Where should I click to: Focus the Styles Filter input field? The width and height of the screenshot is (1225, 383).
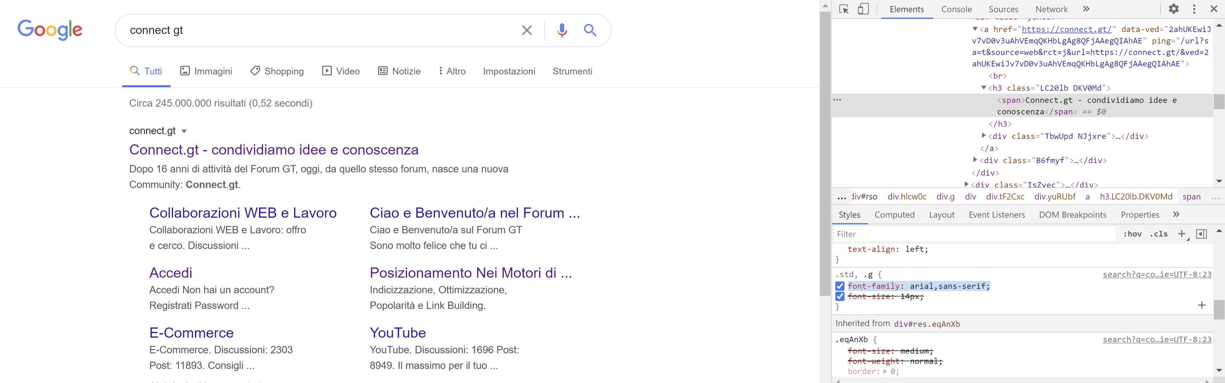coord(975,234)
